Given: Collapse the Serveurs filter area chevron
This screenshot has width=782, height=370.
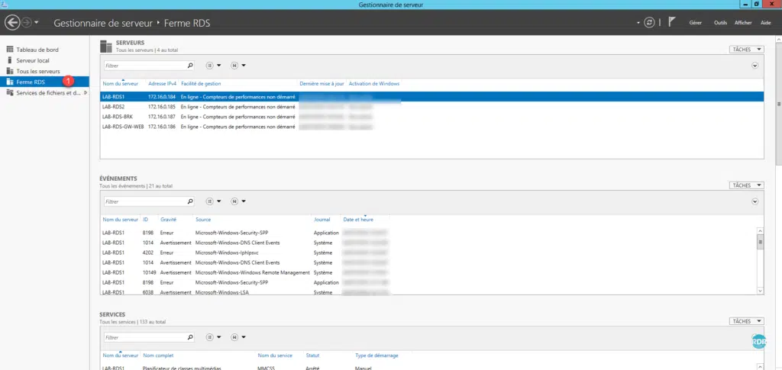Looking at the screenshot, I should (x=755, y=66).
